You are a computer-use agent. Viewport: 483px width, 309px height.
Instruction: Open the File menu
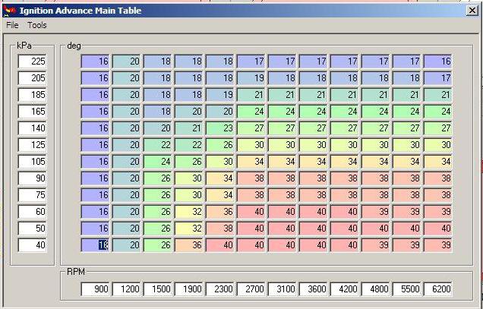pyautogui.click(x=12, y=25)
